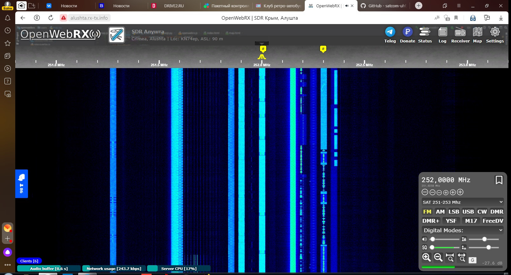Show the Status panel
This screenshot has height=275, width=511.
[x=425, y=35]
